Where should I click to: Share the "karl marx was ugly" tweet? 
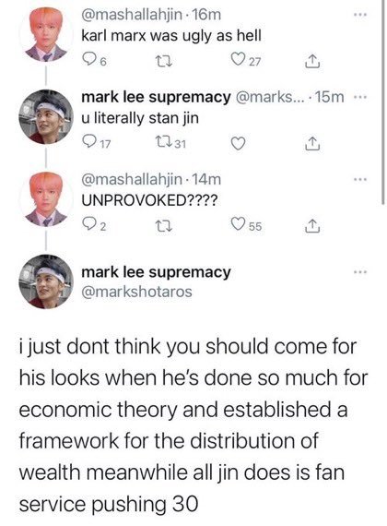[x=312, y=62]
